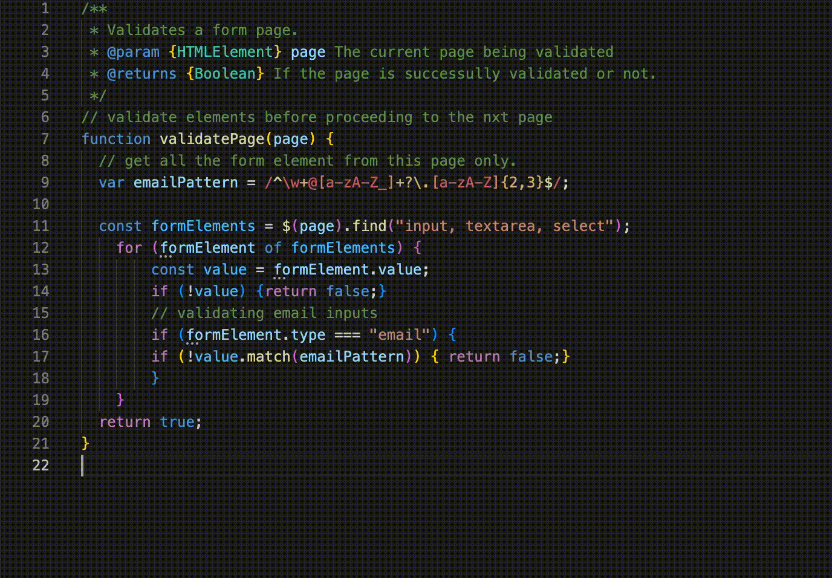Click 'return false' on line 17

(501, 357)
